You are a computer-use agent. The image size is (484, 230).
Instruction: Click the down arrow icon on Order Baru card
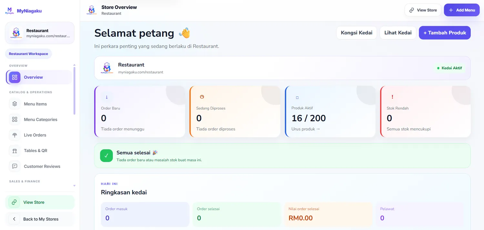coord(107,97)
